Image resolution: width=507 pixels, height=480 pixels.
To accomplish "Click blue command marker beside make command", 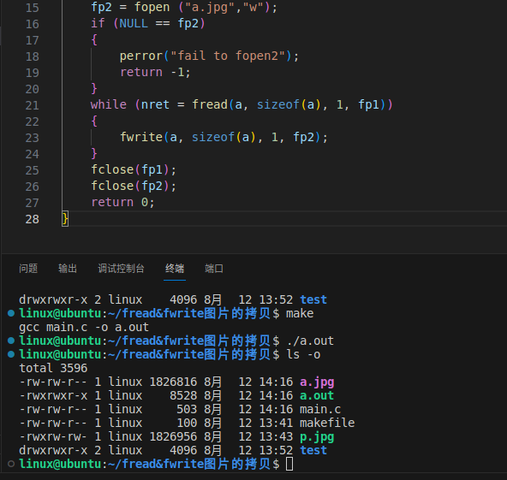I will coord(11,313).
